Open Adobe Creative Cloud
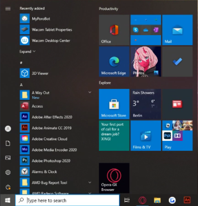 click(55, 139)
